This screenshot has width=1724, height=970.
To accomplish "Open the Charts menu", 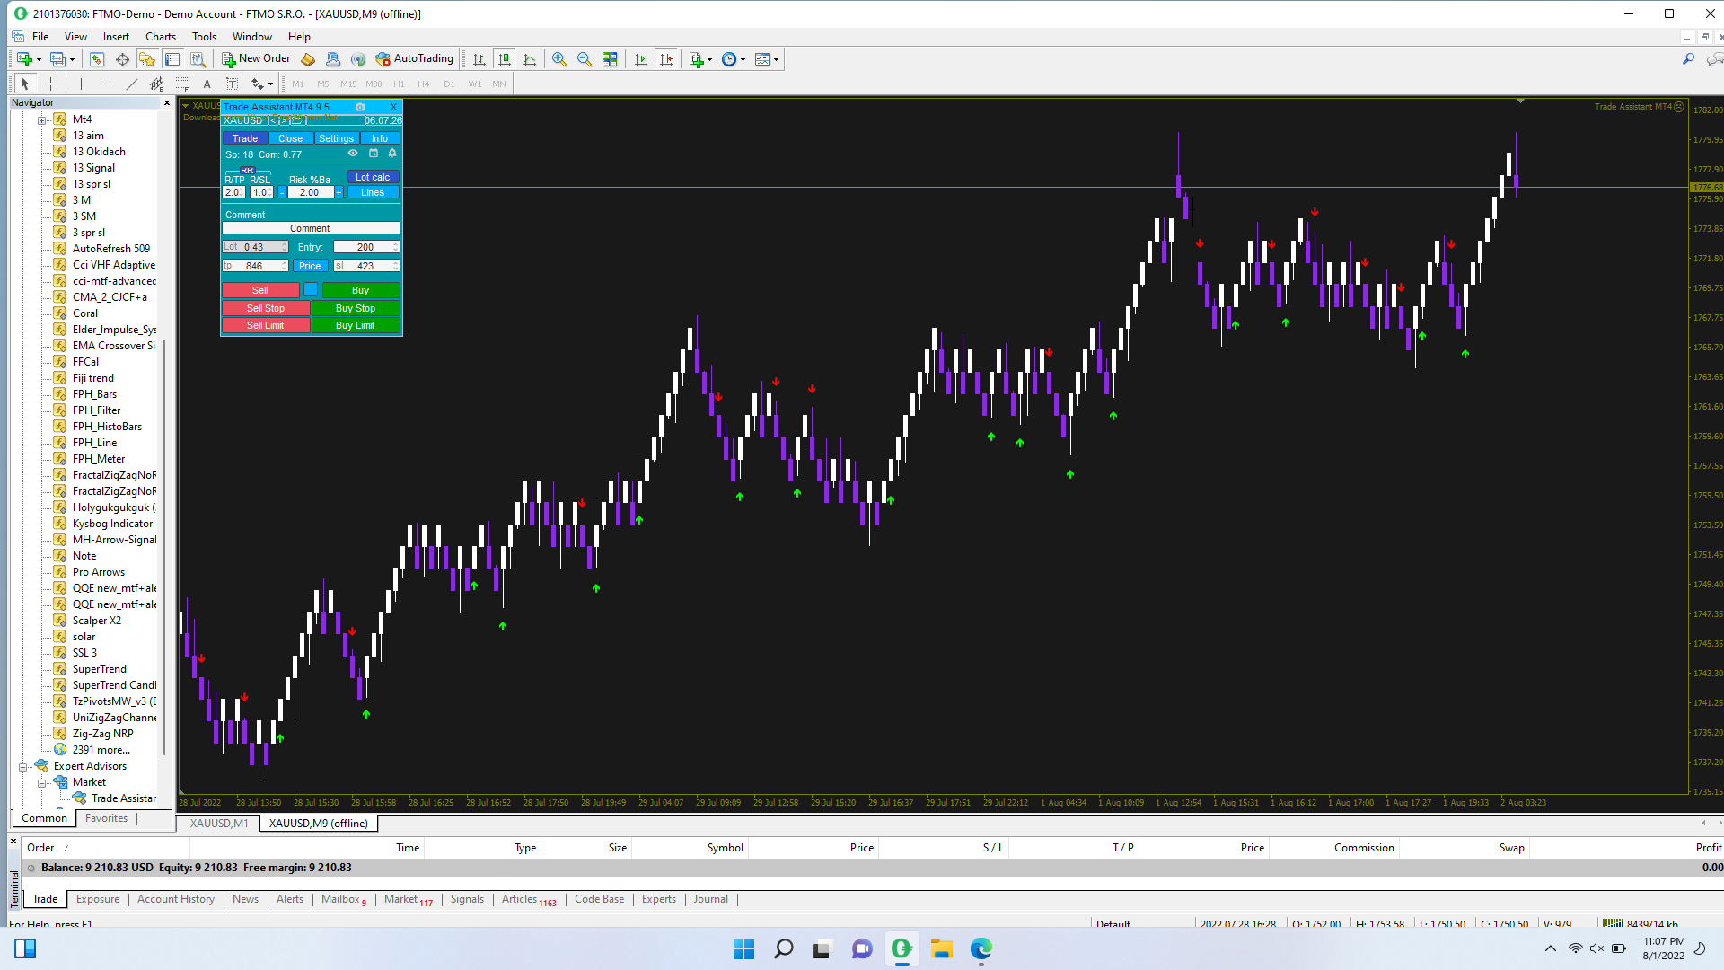I will pyautogui.click(x=161, y=37).
